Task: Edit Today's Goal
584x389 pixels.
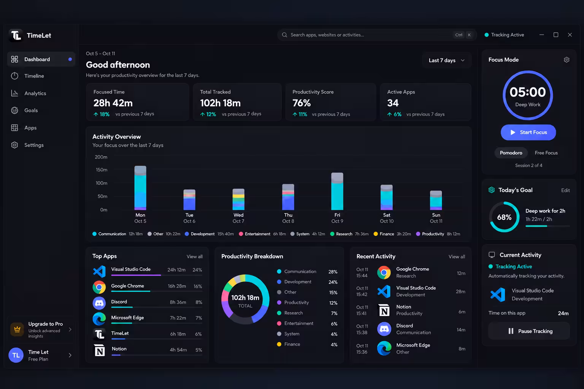Action: 565,190
